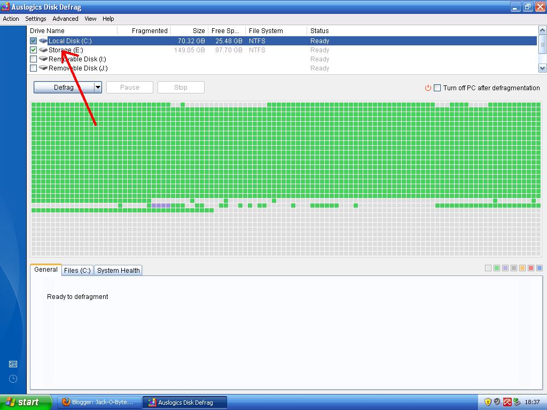Open the Advanced menu

[65, 19]
